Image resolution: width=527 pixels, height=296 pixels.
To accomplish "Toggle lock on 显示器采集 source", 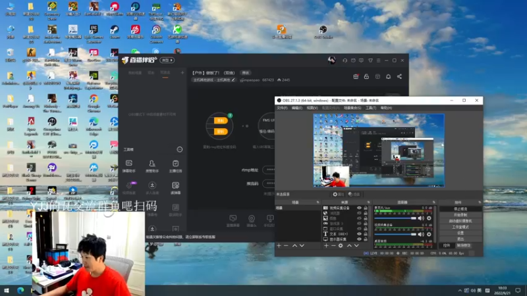I will click(366, 239).
